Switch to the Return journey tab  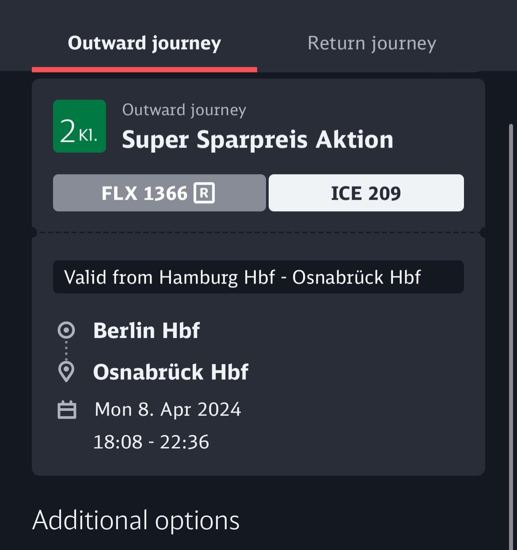[372, 43]
